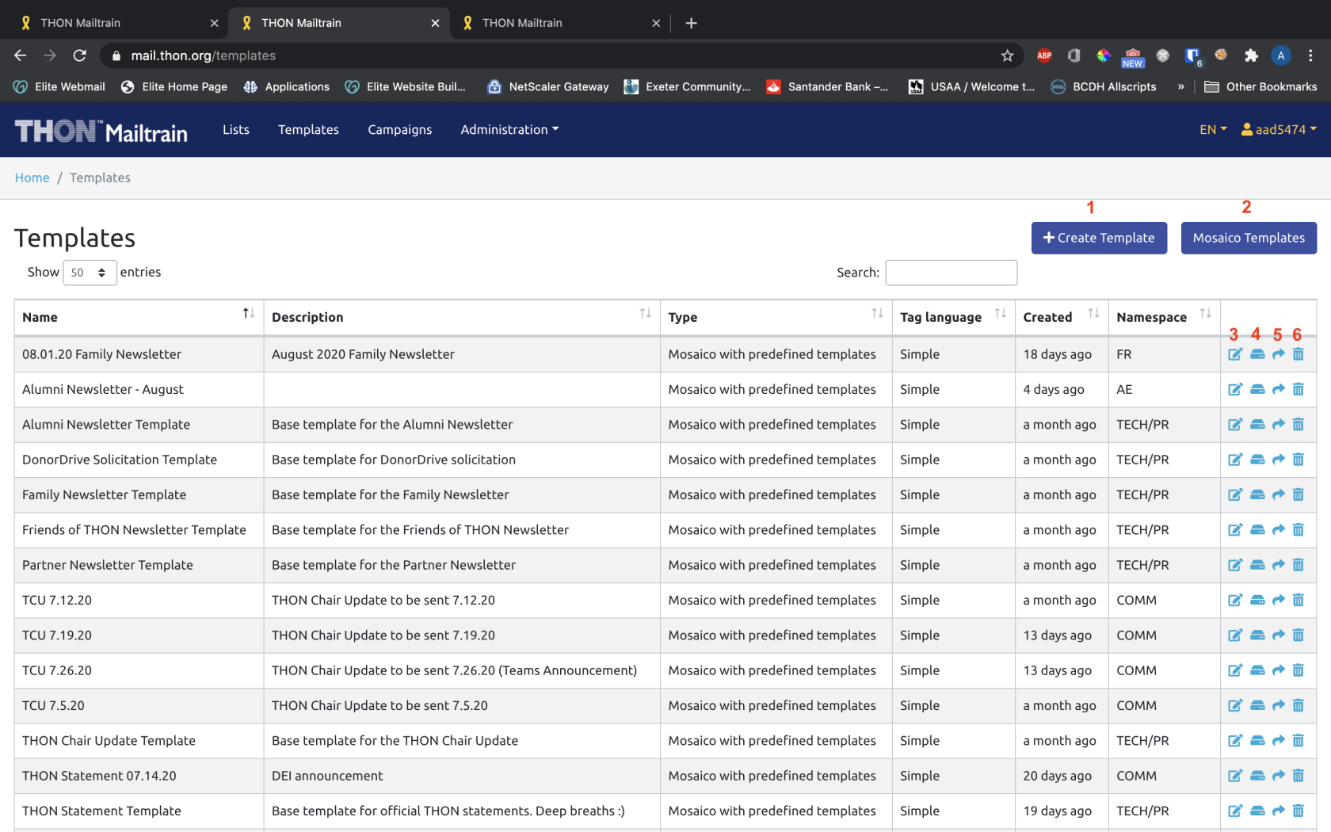Open the Other Bookmarks folder
Viewport: 1331px width, 832px height.
coord(1260,86)
